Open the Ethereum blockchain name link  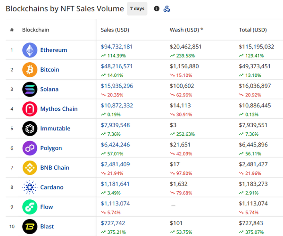point(54,50)
